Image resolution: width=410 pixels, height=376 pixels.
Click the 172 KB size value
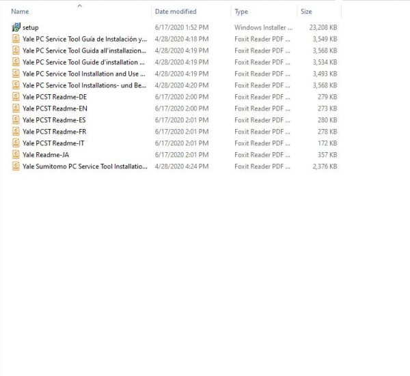[327, 143]
